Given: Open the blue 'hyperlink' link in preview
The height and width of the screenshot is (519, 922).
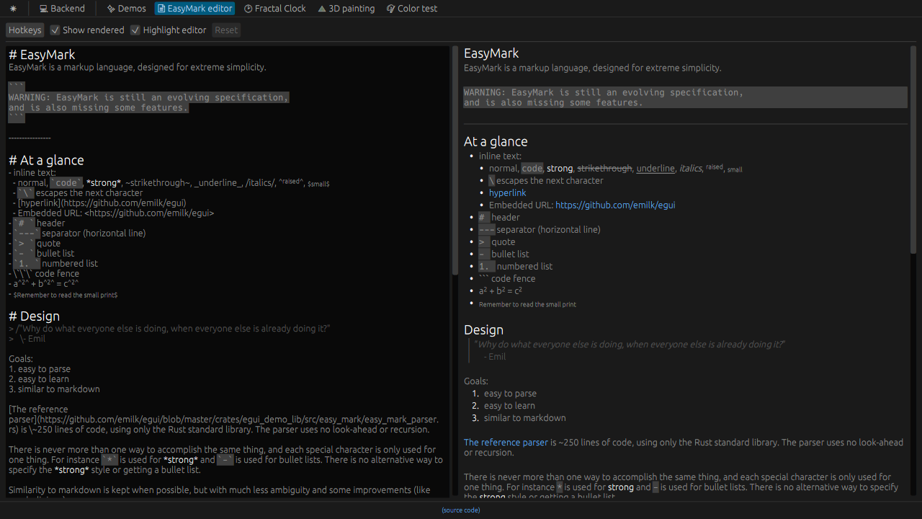Looking at the screenshot, I should (x=507, y=193).
